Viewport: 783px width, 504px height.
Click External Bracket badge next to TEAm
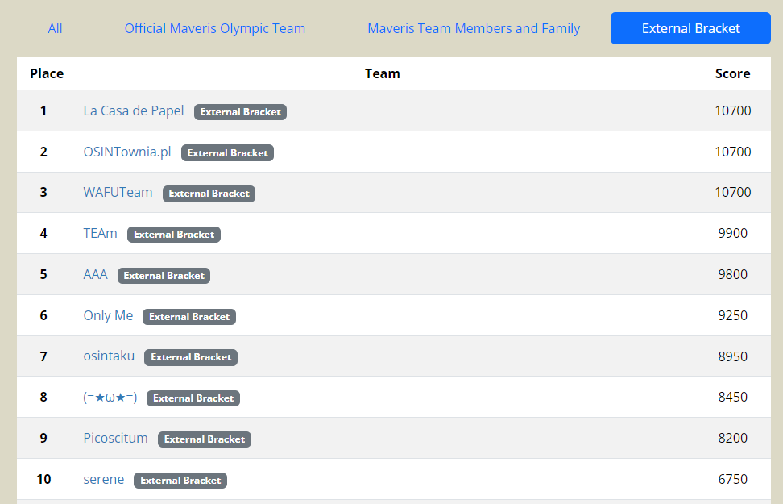point(174,235)
